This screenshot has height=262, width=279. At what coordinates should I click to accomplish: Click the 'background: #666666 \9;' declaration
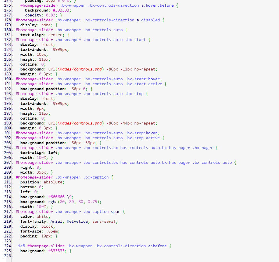47,197
